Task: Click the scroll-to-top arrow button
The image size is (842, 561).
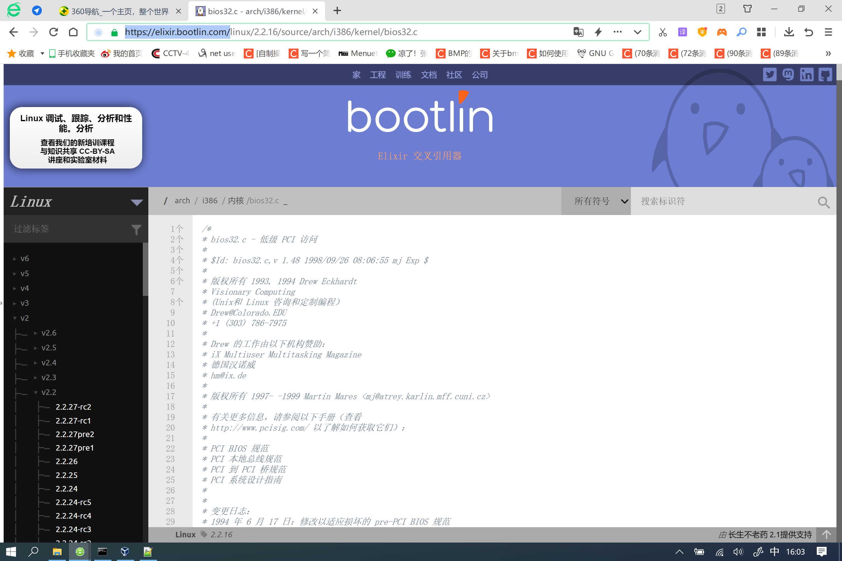Action: (x=826, y=535)
